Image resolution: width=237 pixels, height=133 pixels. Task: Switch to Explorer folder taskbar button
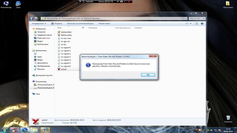click(x=35, y=130)
